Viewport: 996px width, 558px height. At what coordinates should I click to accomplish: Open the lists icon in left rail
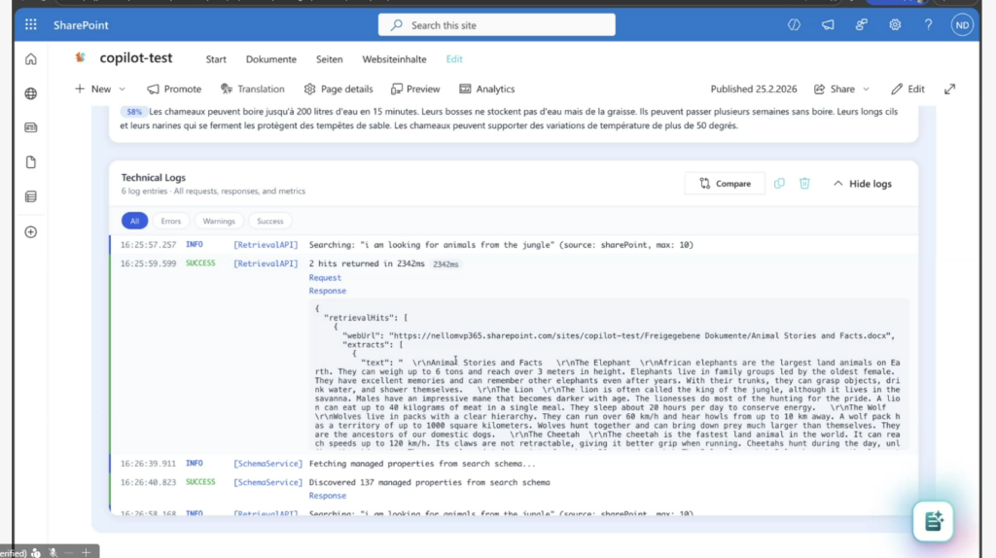pos(30,196)
